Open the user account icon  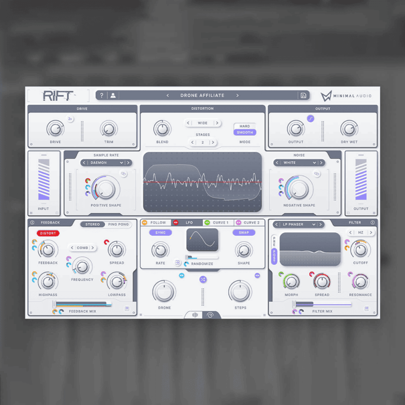tap(113, 96)
